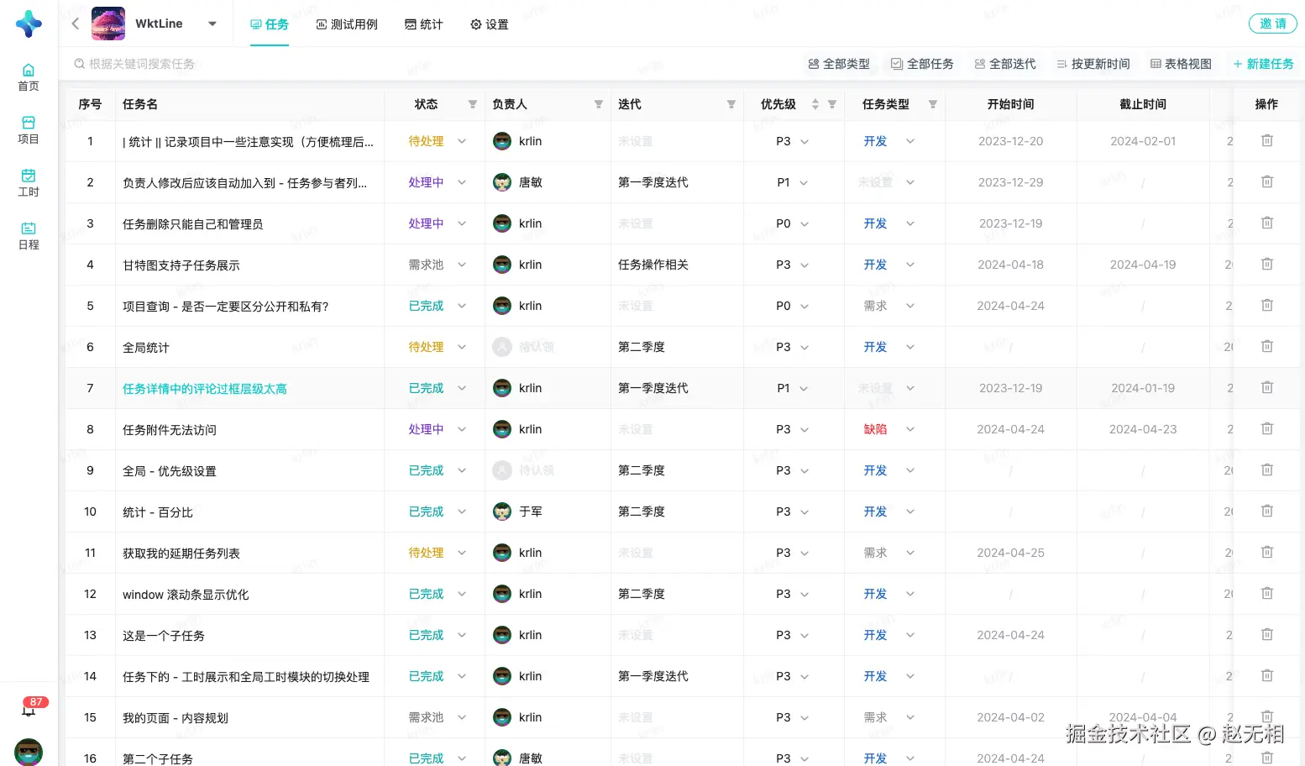The height and width of the screenshot is (766, 1305).
Task: Click the 邀请 invite button
Action: point(1273,24)
